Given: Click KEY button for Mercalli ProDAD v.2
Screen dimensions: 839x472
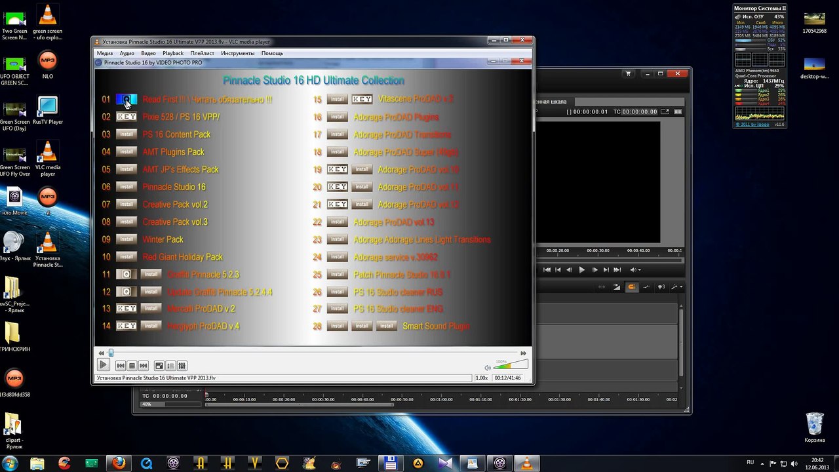Looking at the screenshot, I should (x=127, y=309).
